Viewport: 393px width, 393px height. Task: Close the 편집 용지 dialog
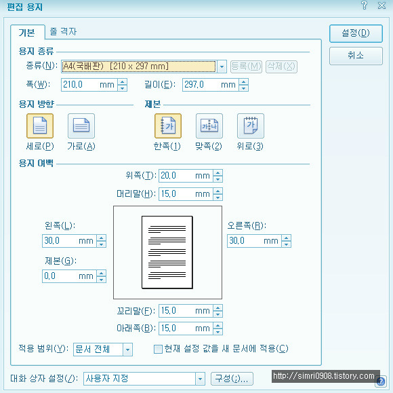pyautogui.click(x=382, y=5)
